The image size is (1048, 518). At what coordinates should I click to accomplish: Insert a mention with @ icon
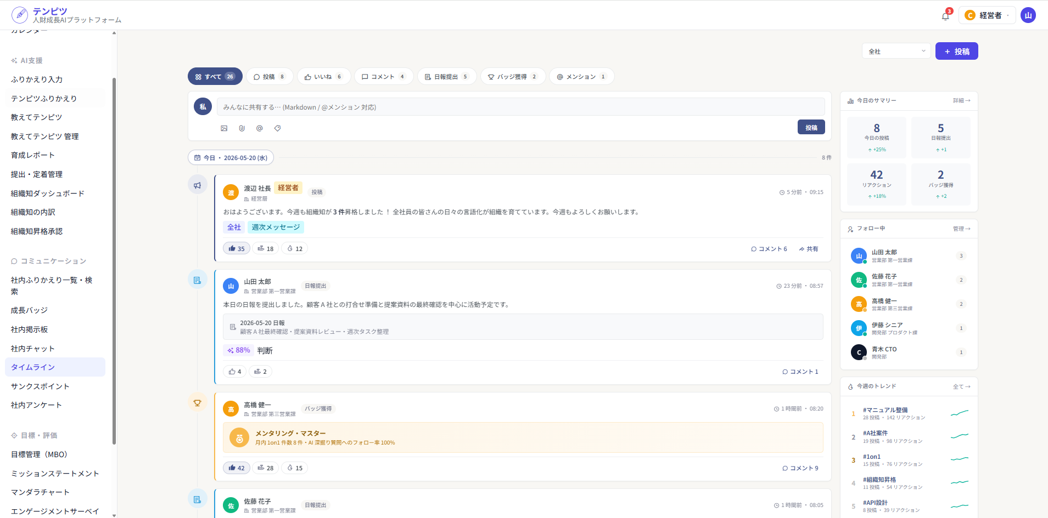pyautogui.click(x=260, y=128)
